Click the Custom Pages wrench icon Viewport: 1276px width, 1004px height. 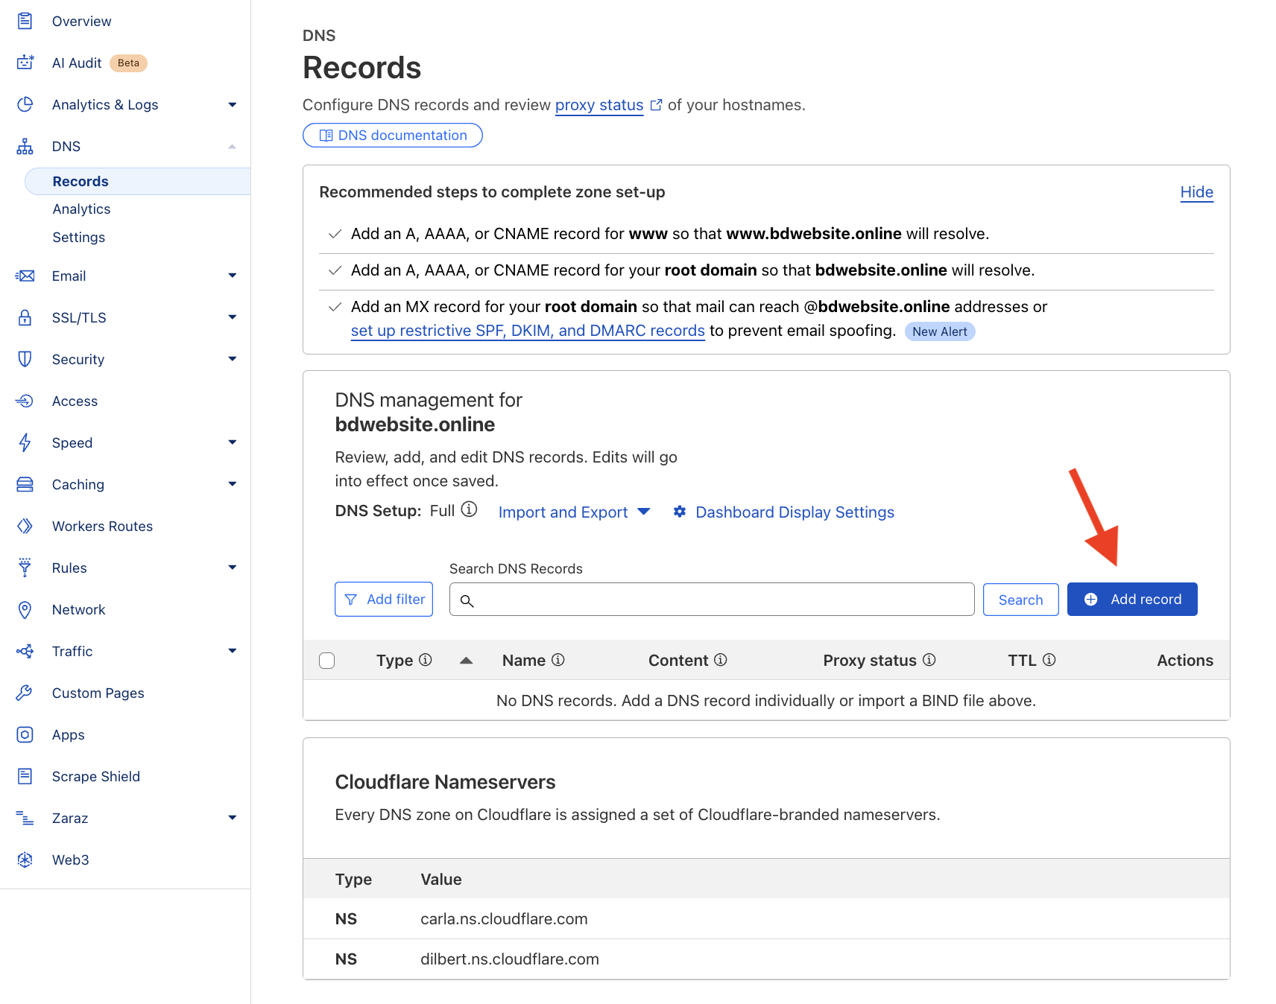point(25,693)
